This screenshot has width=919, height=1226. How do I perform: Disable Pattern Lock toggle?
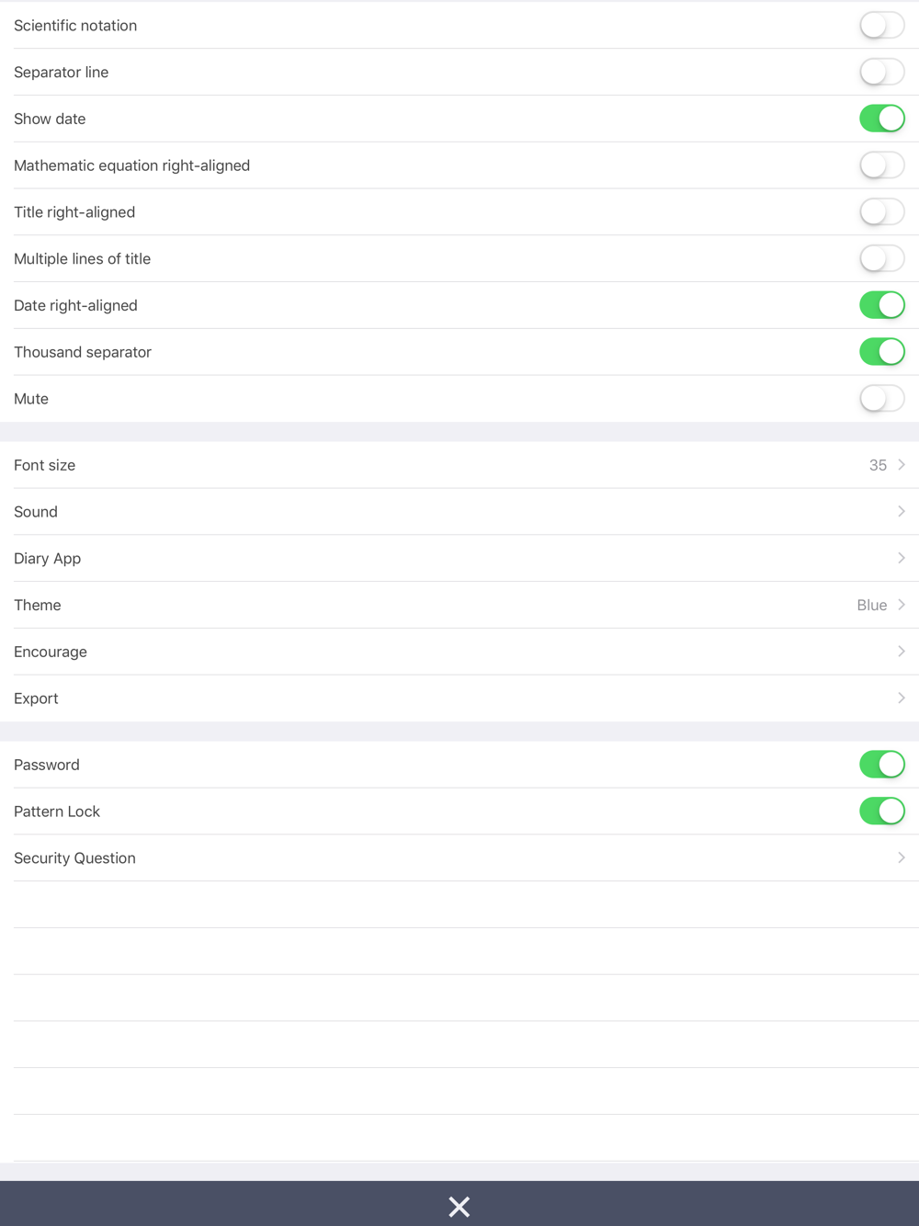881,812
